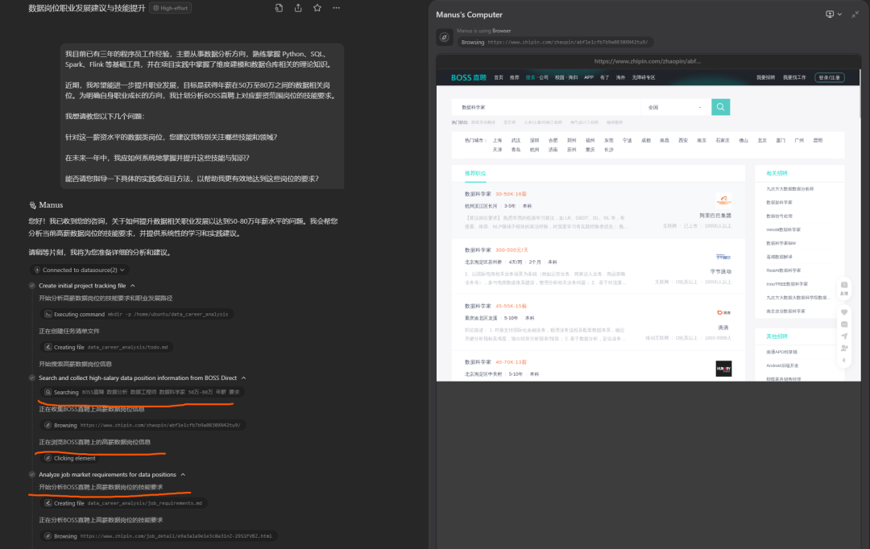Click the share icon in the chat header
The height and width of the screenshot is (549, 870).
[x=298, y=8]
